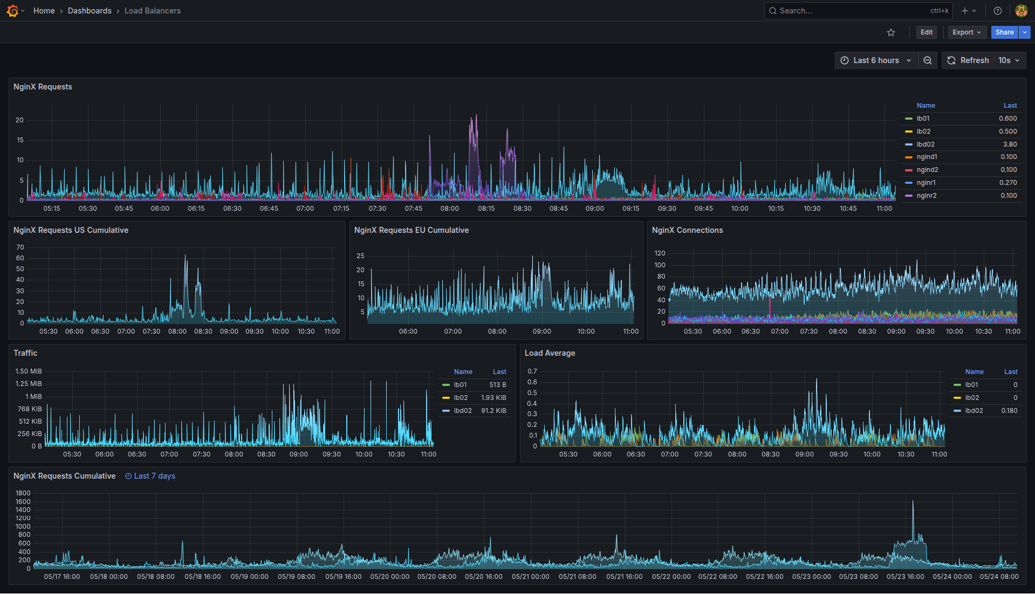The image size is (1035, 594).
Task: Sort Traffic legend by Name header
Action: 463,372
